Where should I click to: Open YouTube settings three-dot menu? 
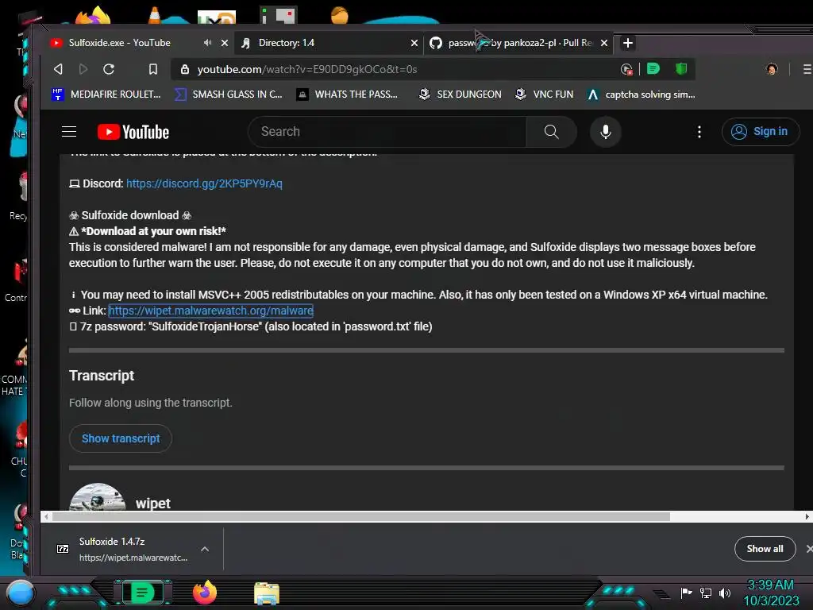(x=699, y=132)
